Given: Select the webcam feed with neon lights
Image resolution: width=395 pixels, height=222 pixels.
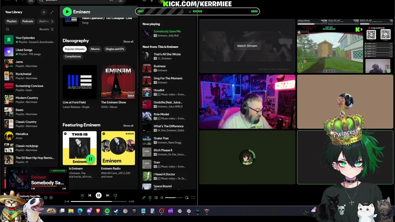Looking at the screenshot, I should [x=247, y=101].
